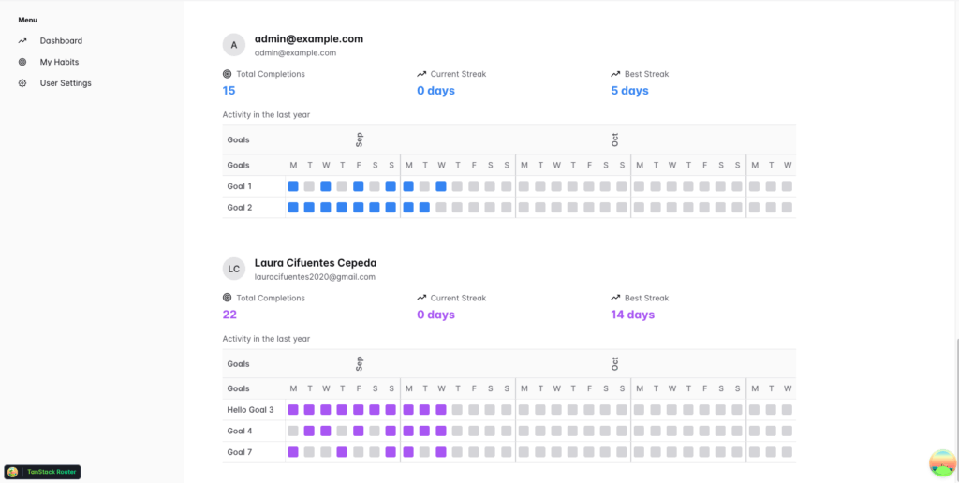This screenshot has width=959, height=483.
Task: Click the admin@example.com profile heading
Action: (308, 39)
